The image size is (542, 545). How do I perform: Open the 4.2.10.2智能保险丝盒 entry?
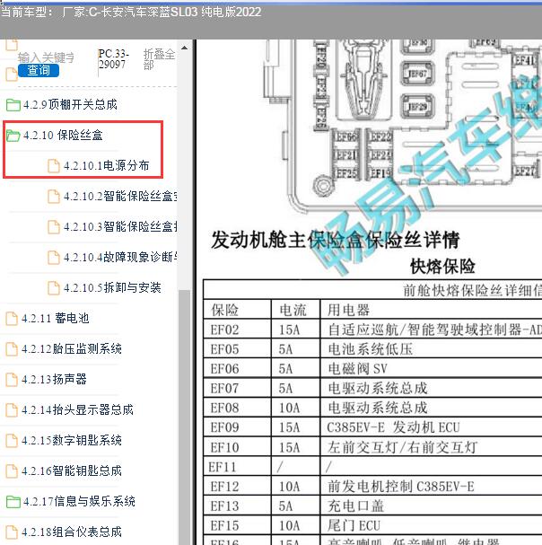(120, 196)
